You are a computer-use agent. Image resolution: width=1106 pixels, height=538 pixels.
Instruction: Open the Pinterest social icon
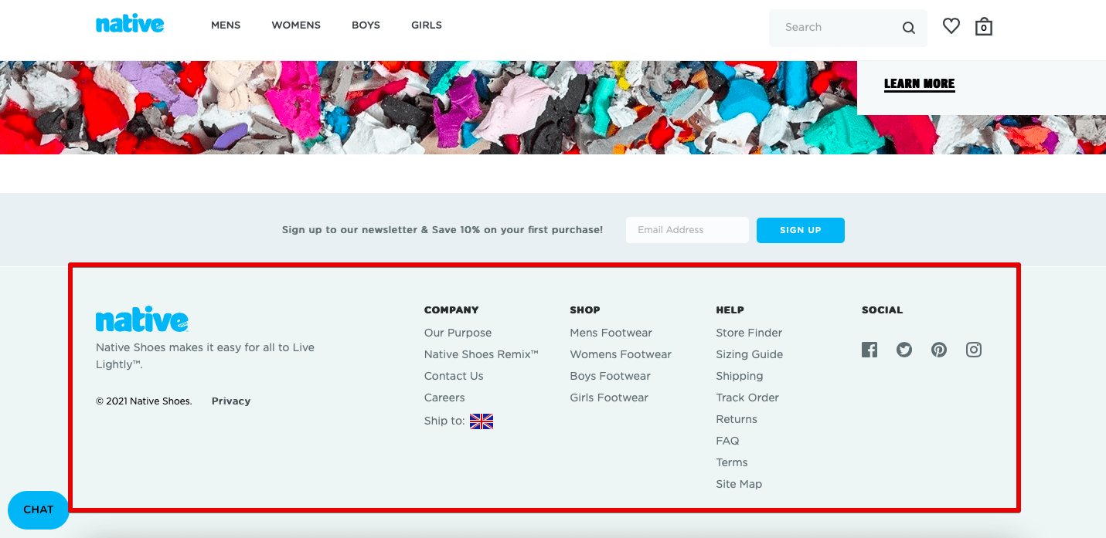pos(939,350)
